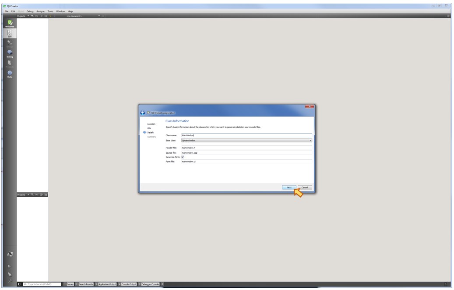Open the Edit menu
This screenshot has width=454, height=290.
(13, 11)
